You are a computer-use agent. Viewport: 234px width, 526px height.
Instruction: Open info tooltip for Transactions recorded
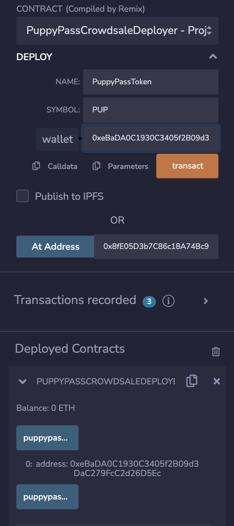tap(168, 301)
